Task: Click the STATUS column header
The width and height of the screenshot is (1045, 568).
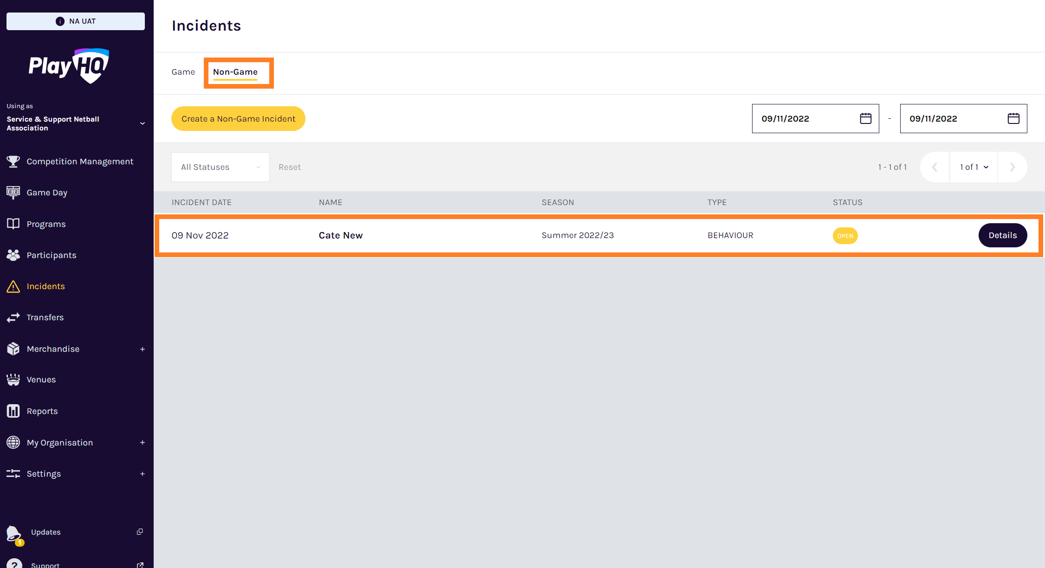Action: tap(847, 202)
